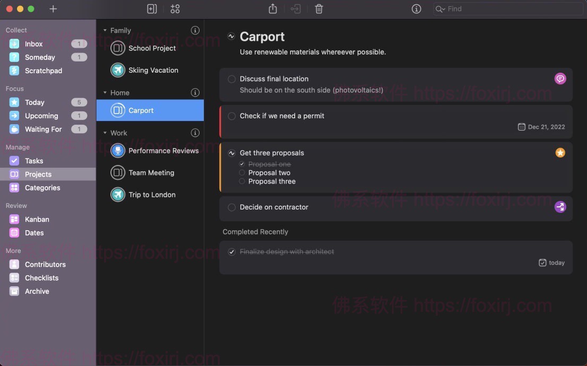
Task: Collapse the Family group triangle
Action: point(105,31)
